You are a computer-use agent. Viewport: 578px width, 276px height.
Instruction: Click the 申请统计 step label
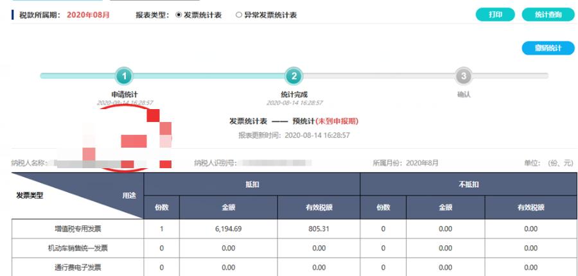124,95
